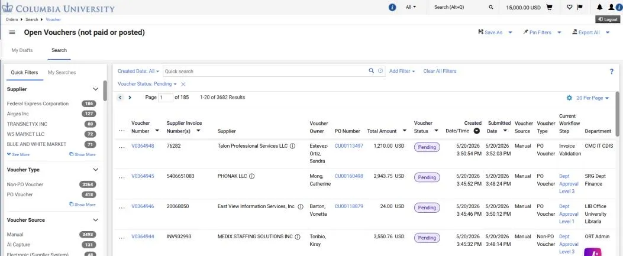This screenshot has width=623, height=256.
Task: Switch to My Drafts tab
Action: [x=22, y=50]
